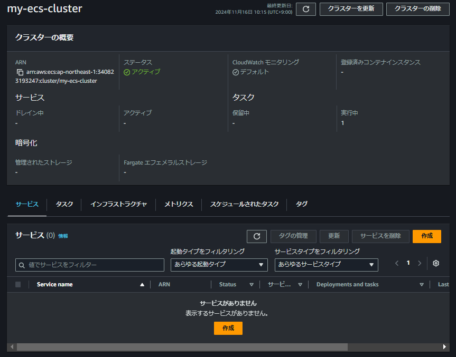Click クラスターの削除 button

(x=417, y=9)
